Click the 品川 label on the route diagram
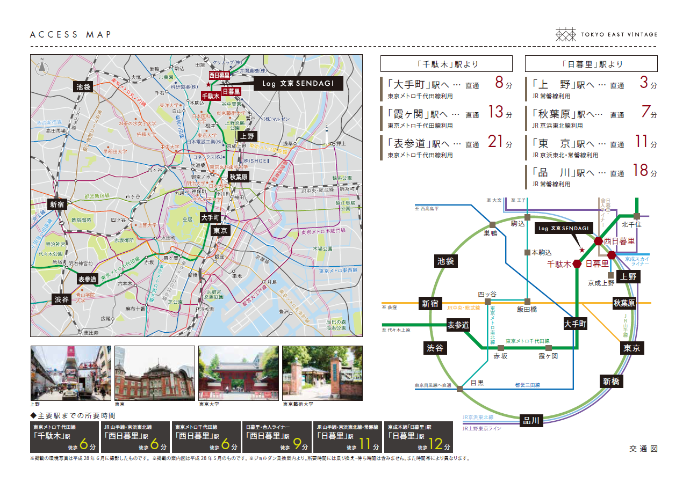Screen dimensions: 690x483 [x=531, y=420]
